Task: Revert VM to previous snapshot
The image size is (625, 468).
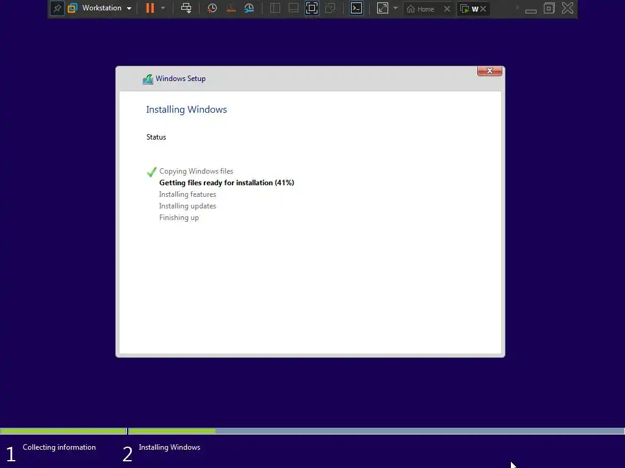Action: pos(231,8)
